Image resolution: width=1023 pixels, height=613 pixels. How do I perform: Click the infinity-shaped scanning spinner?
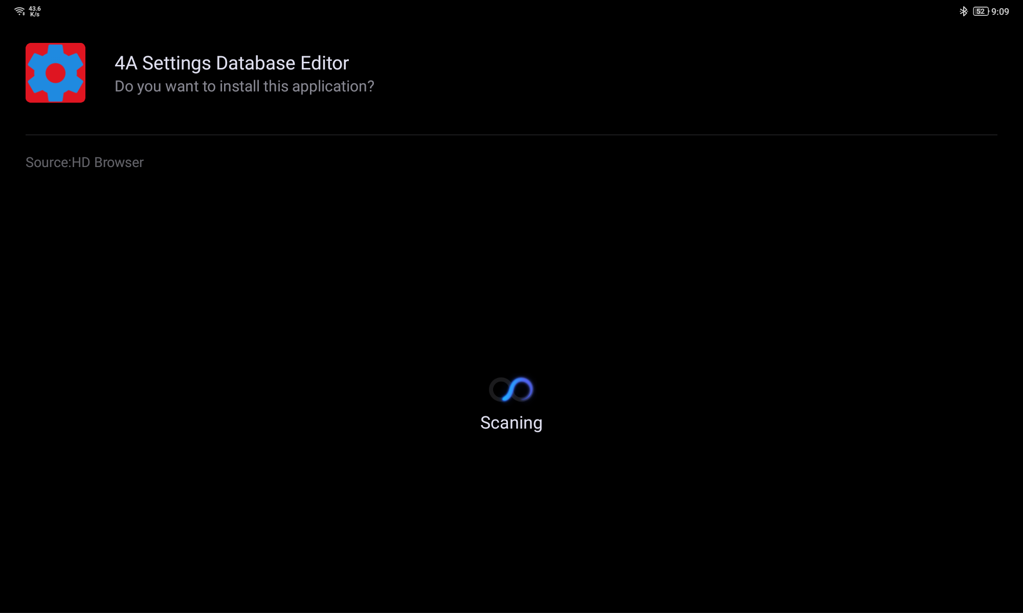tap(511, 390)
